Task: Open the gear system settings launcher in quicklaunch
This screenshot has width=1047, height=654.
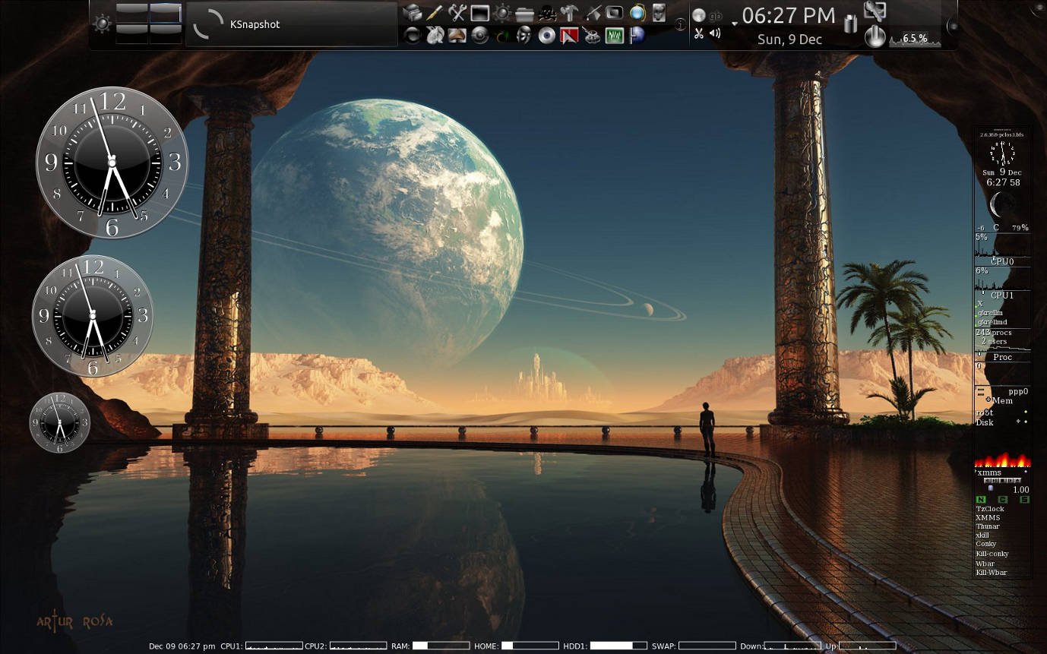Action: pos(501,13)
